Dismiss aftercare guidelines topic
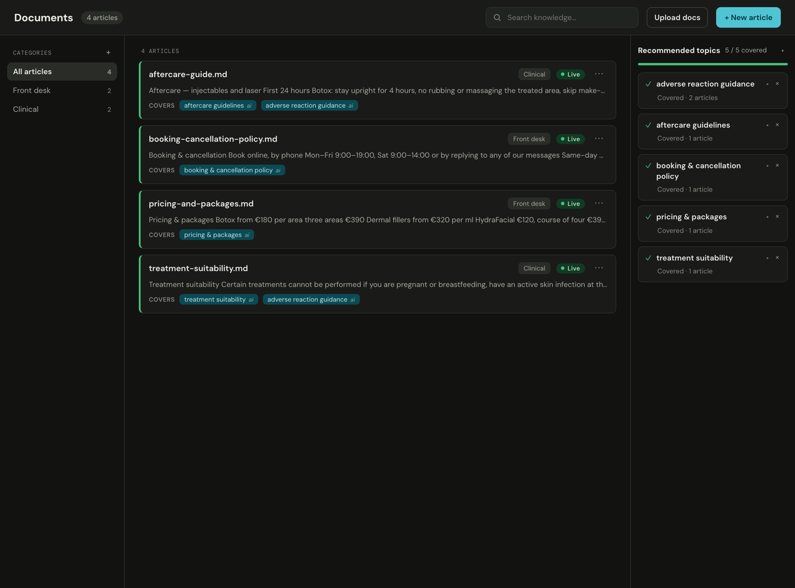 pyautogui.click(x=777, y=125)
